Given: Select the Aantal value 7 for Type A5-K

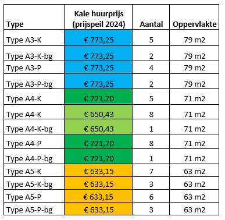Looking at the screenshot, I should coord(151,171).
